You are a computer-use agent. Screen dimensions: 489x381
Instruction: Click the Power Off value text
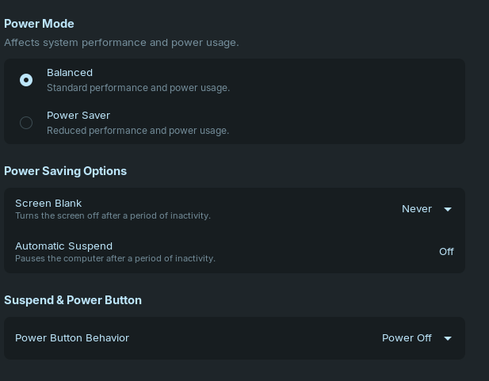[x=407, y=338]
